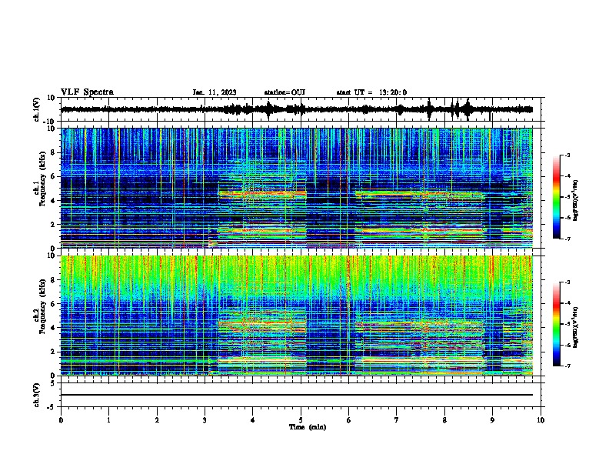Image resolution: width=609 pixels, height=471 pixels.
Task: Click the '6' kHz tick on ch.1 spectrogram
Action: (54, 176)
